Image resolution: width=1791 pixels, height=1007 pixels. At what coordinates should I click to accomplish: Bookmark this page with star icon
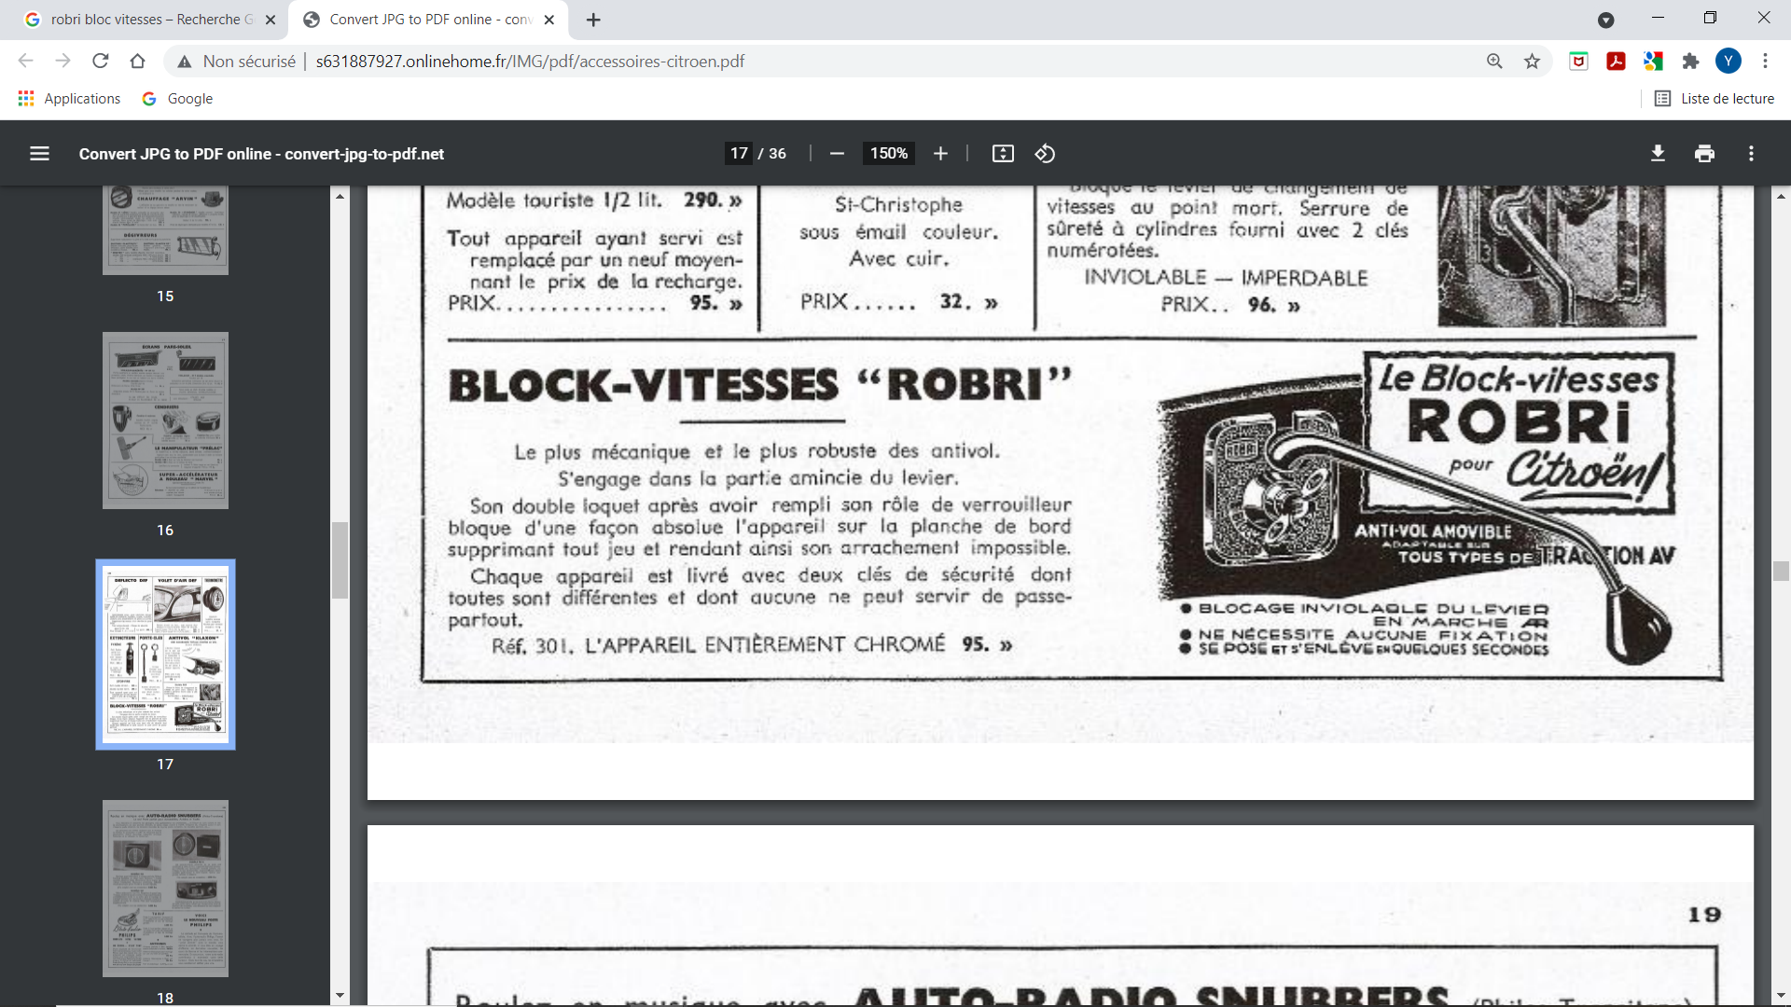coord(1532,62)
